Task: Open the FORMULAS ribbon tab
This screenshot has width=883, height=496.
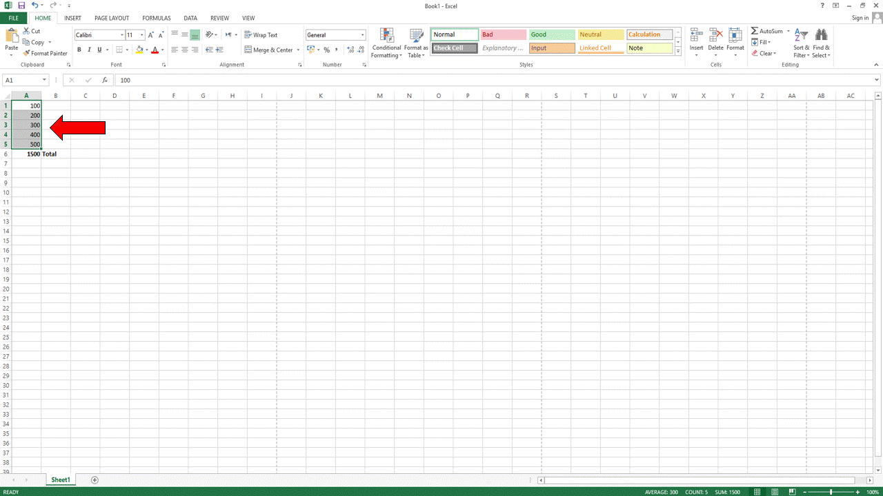Action: tap(157, 18)
